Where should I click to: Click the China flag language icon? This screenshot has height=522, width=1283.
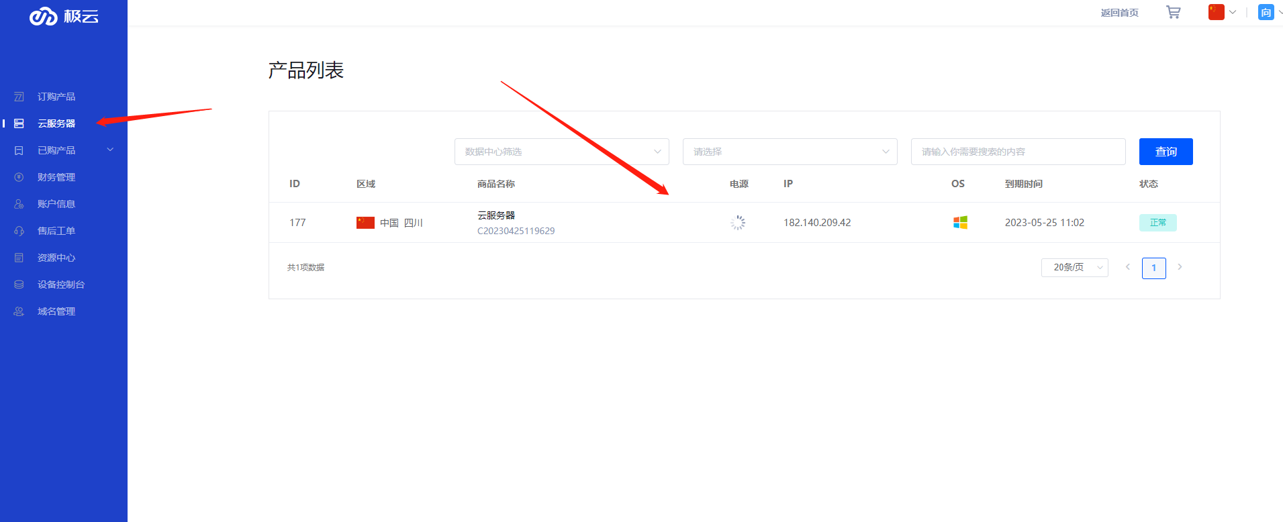click(x=1216, y=12)
